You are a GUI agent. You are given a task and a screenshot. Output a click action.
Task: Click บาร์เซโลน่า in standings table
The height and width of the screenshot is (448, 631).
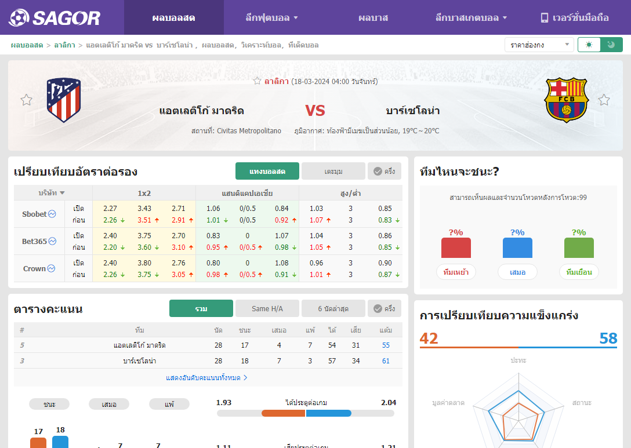click(140, 360)
